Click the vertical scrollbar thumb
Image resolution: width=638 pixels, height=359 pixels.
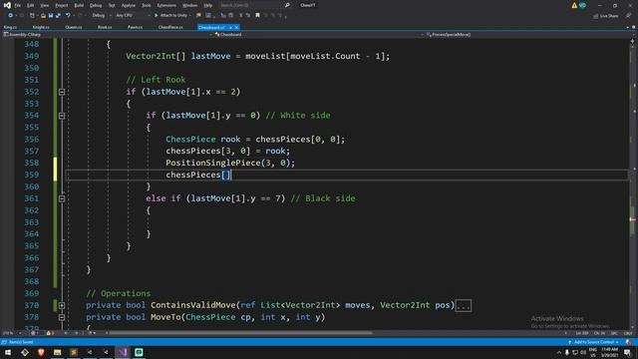(632, 219)
